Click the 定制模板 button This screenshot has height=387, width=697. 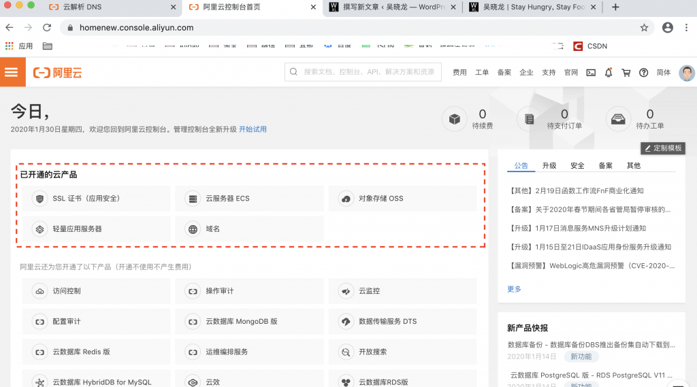(663, 148)
